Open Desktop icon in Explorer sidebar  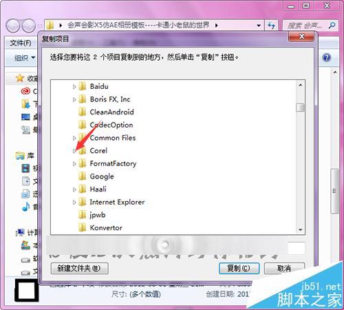25,117
